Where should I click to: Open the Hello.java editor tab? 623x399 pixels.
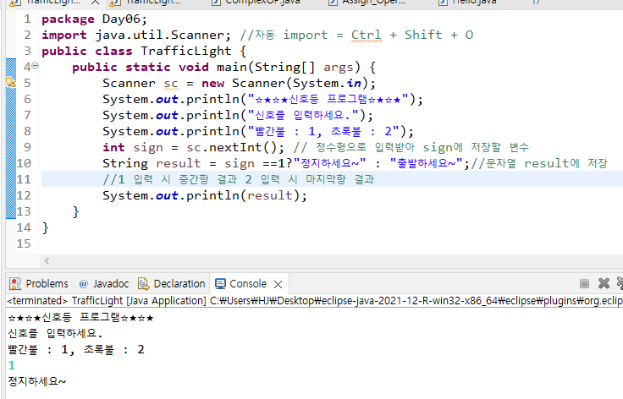474,2
